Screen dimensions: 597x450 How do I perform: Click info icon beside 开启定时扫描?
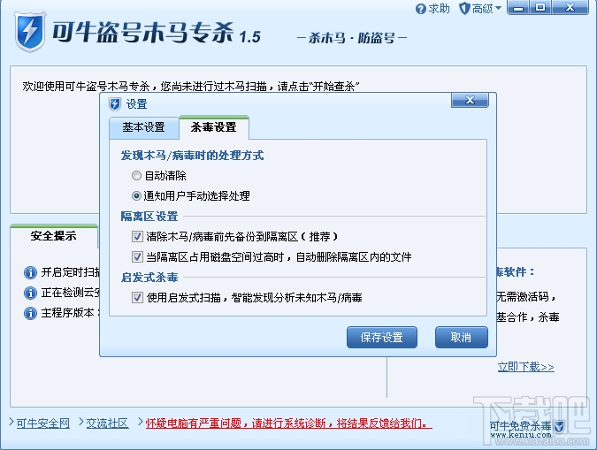click(30, 272)
